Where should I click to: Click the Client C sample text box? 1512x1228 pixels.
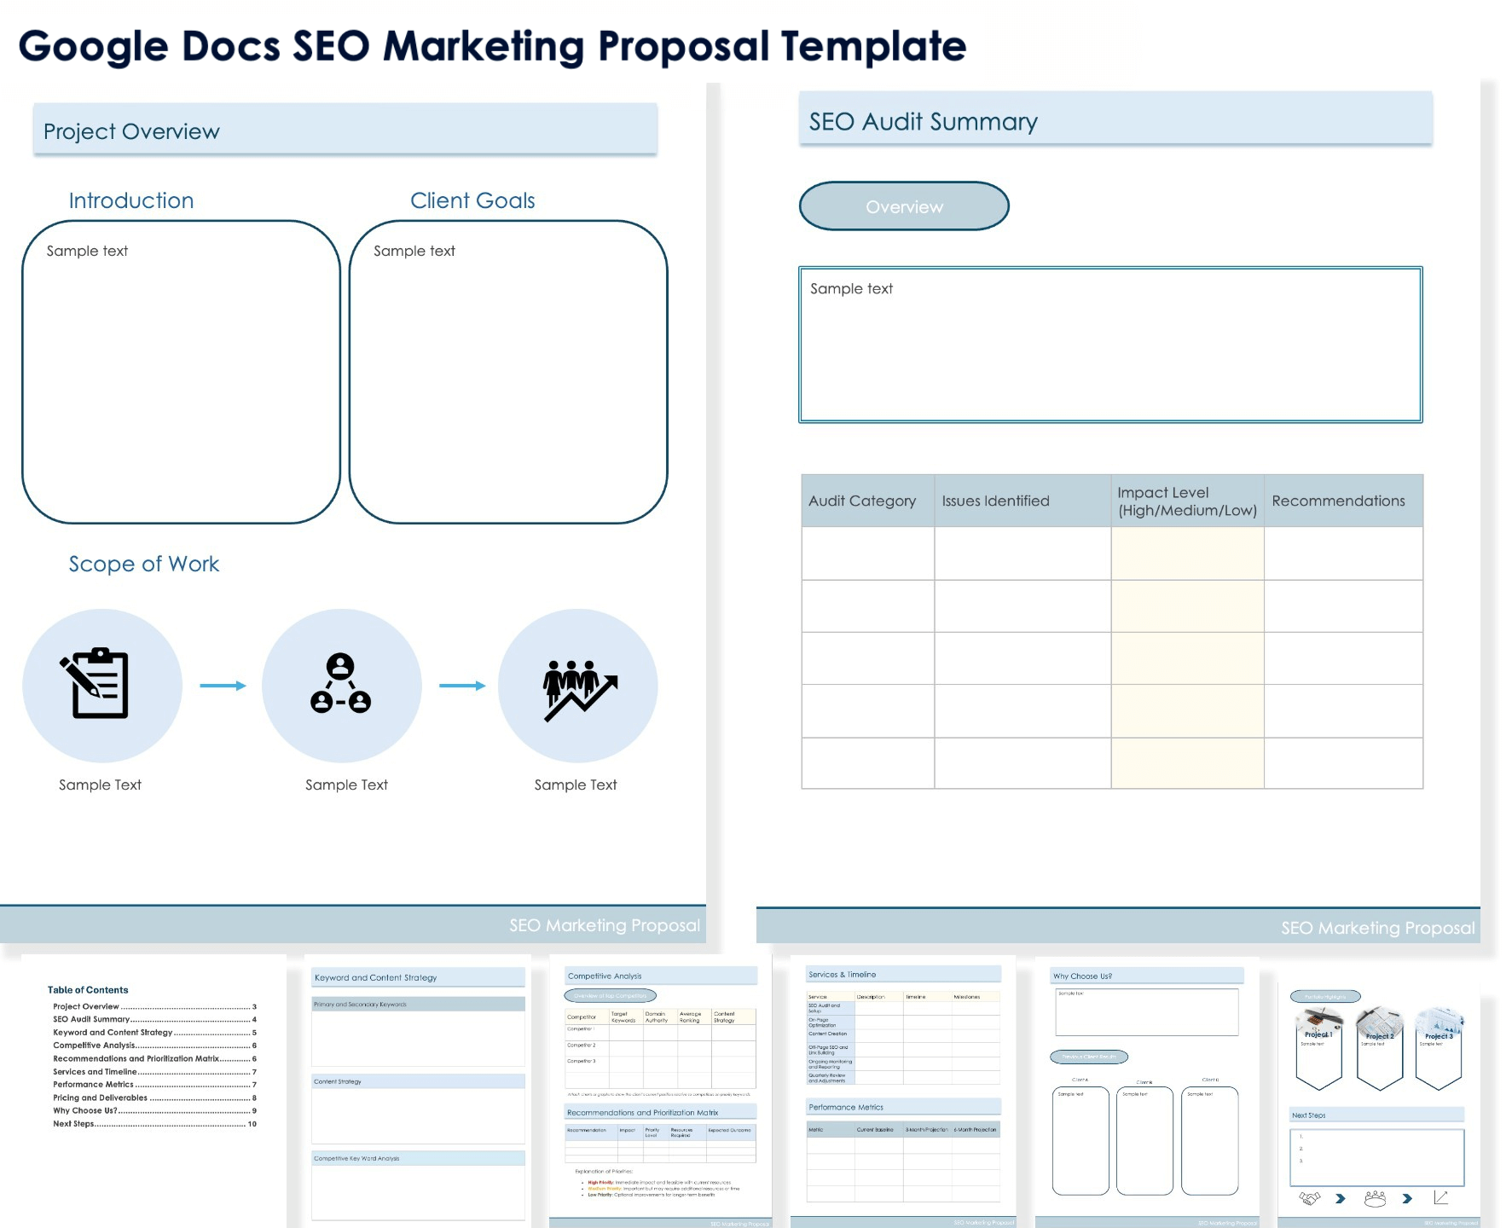click(1210, 1141)
